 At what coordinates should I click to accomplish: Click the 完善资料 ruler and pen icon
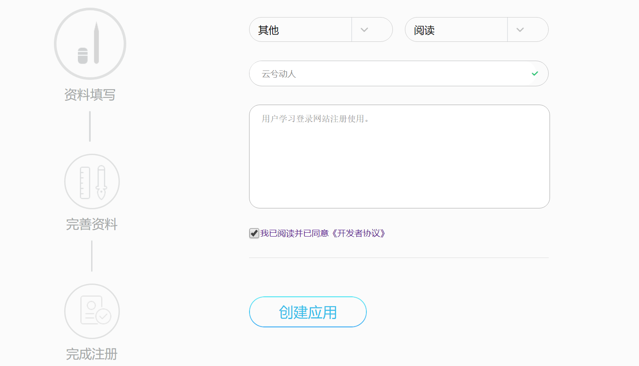(x=92, y=182)
